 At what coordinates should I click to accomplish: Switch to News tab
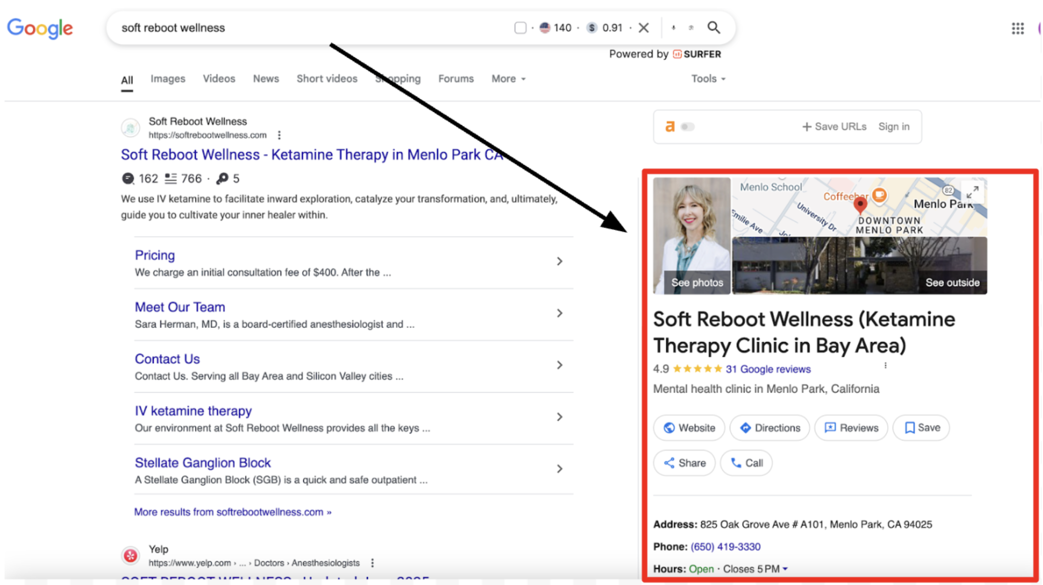266,79
